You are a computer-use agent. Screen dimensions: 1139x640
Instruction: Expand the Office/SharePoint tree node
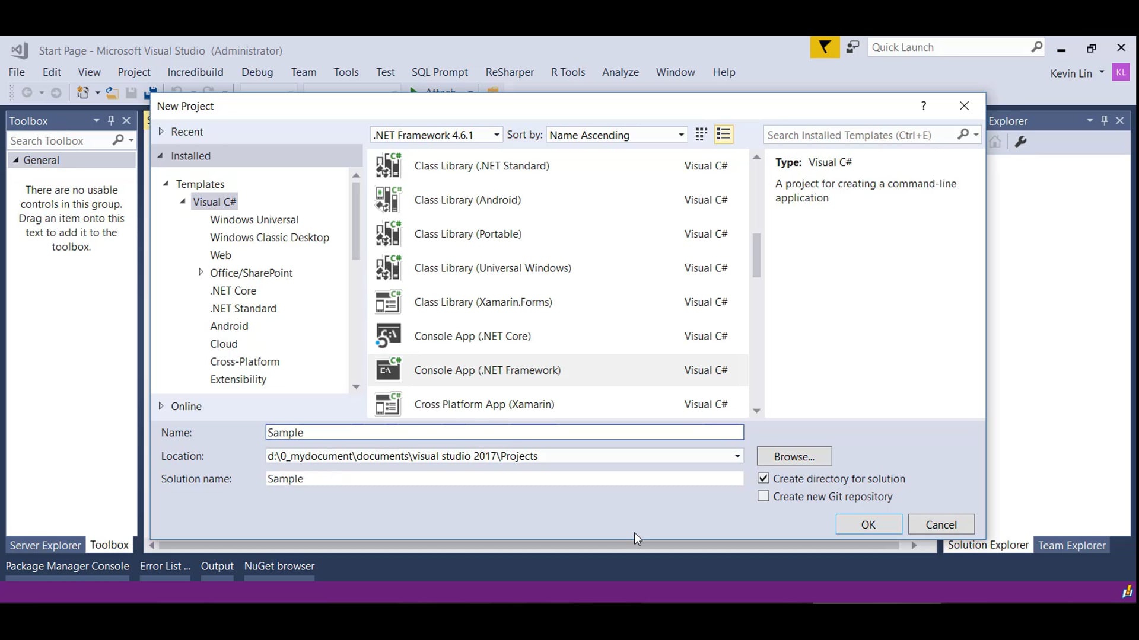201,273
